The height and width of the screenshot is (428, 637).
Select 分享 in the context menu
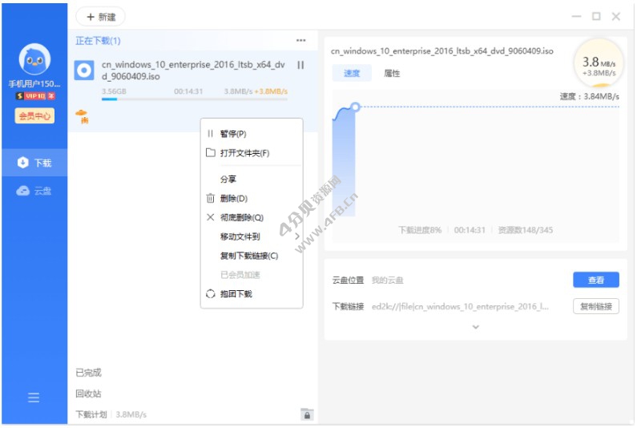[228, 179]
